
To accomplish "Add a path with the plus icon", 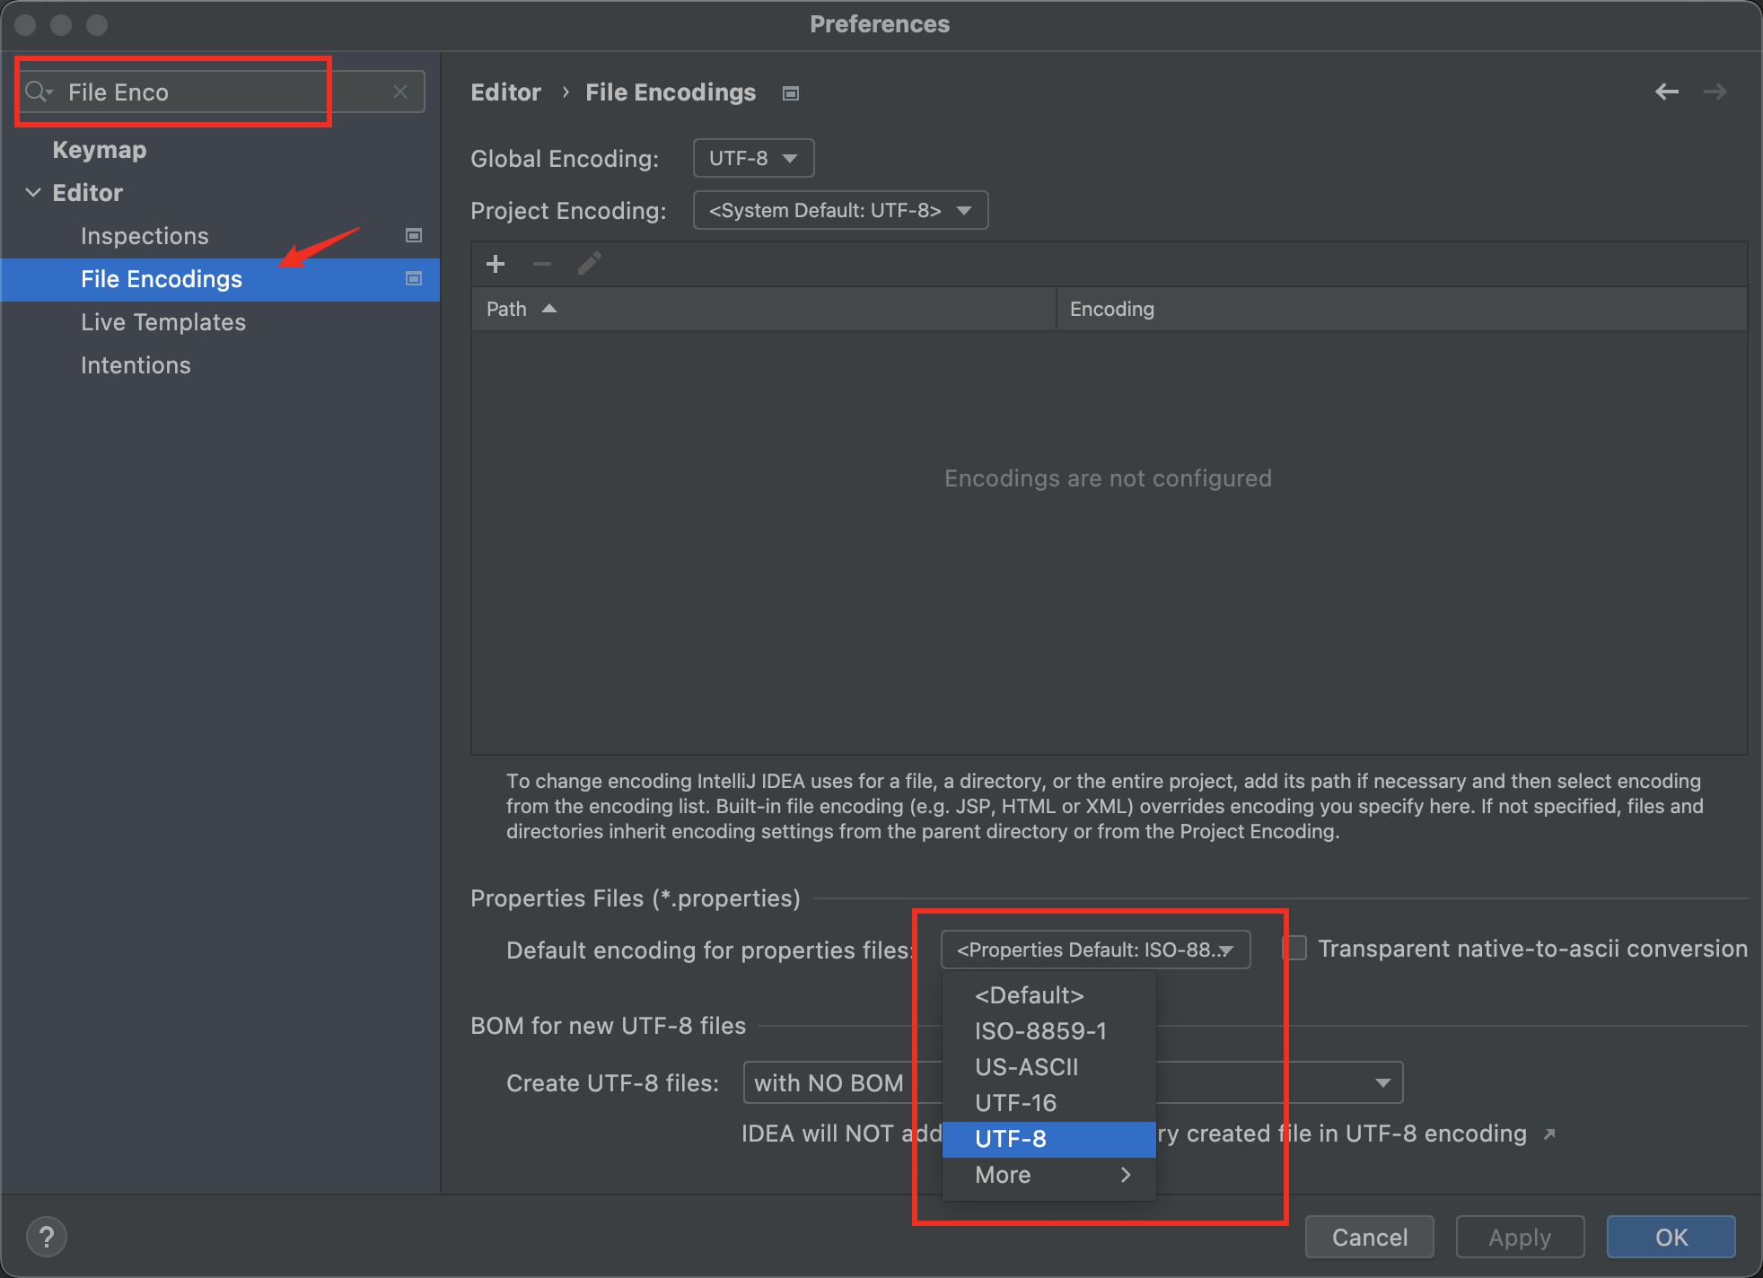I will click(496, 264).
